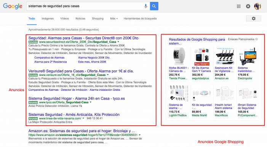The width and height of the screenshot is (267, 147).
Task: Select the Todo tab
Action: pos(32,19)
